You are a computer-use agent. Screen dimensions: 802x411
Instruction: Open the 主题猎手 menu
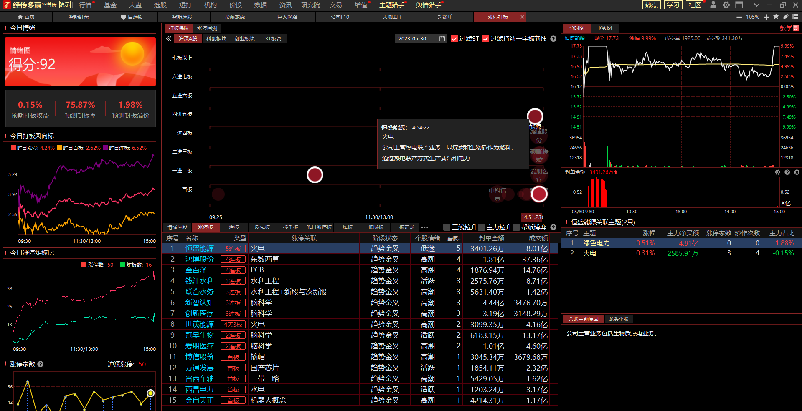pyautogui.click(x=392, y=5)
